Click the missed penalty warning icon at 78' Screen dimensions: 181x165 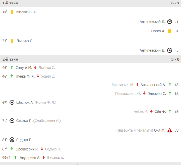(x=170, y=130)
